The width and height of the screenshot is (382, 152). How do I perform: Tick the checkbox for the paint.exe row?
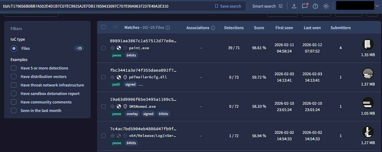coord(103,48)
